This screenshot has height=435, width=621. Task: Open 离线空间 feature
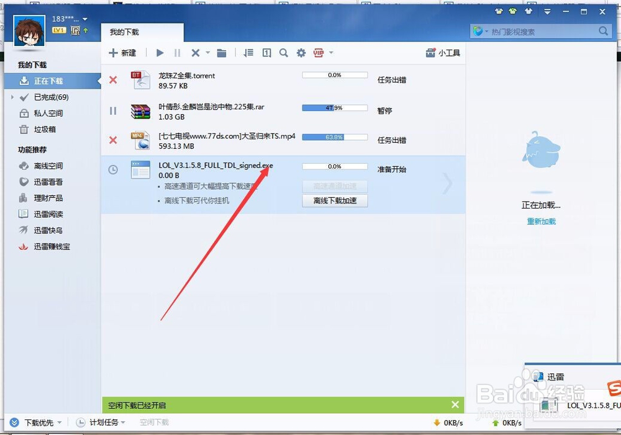(x=41, y=166)
